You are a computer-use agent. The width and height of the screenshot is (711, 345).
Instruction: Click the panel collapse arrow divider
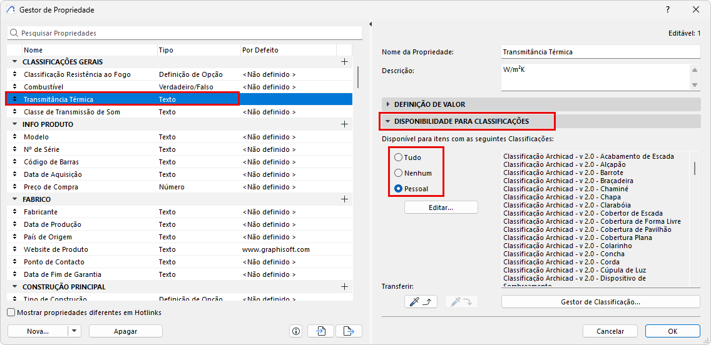[371, 24]
